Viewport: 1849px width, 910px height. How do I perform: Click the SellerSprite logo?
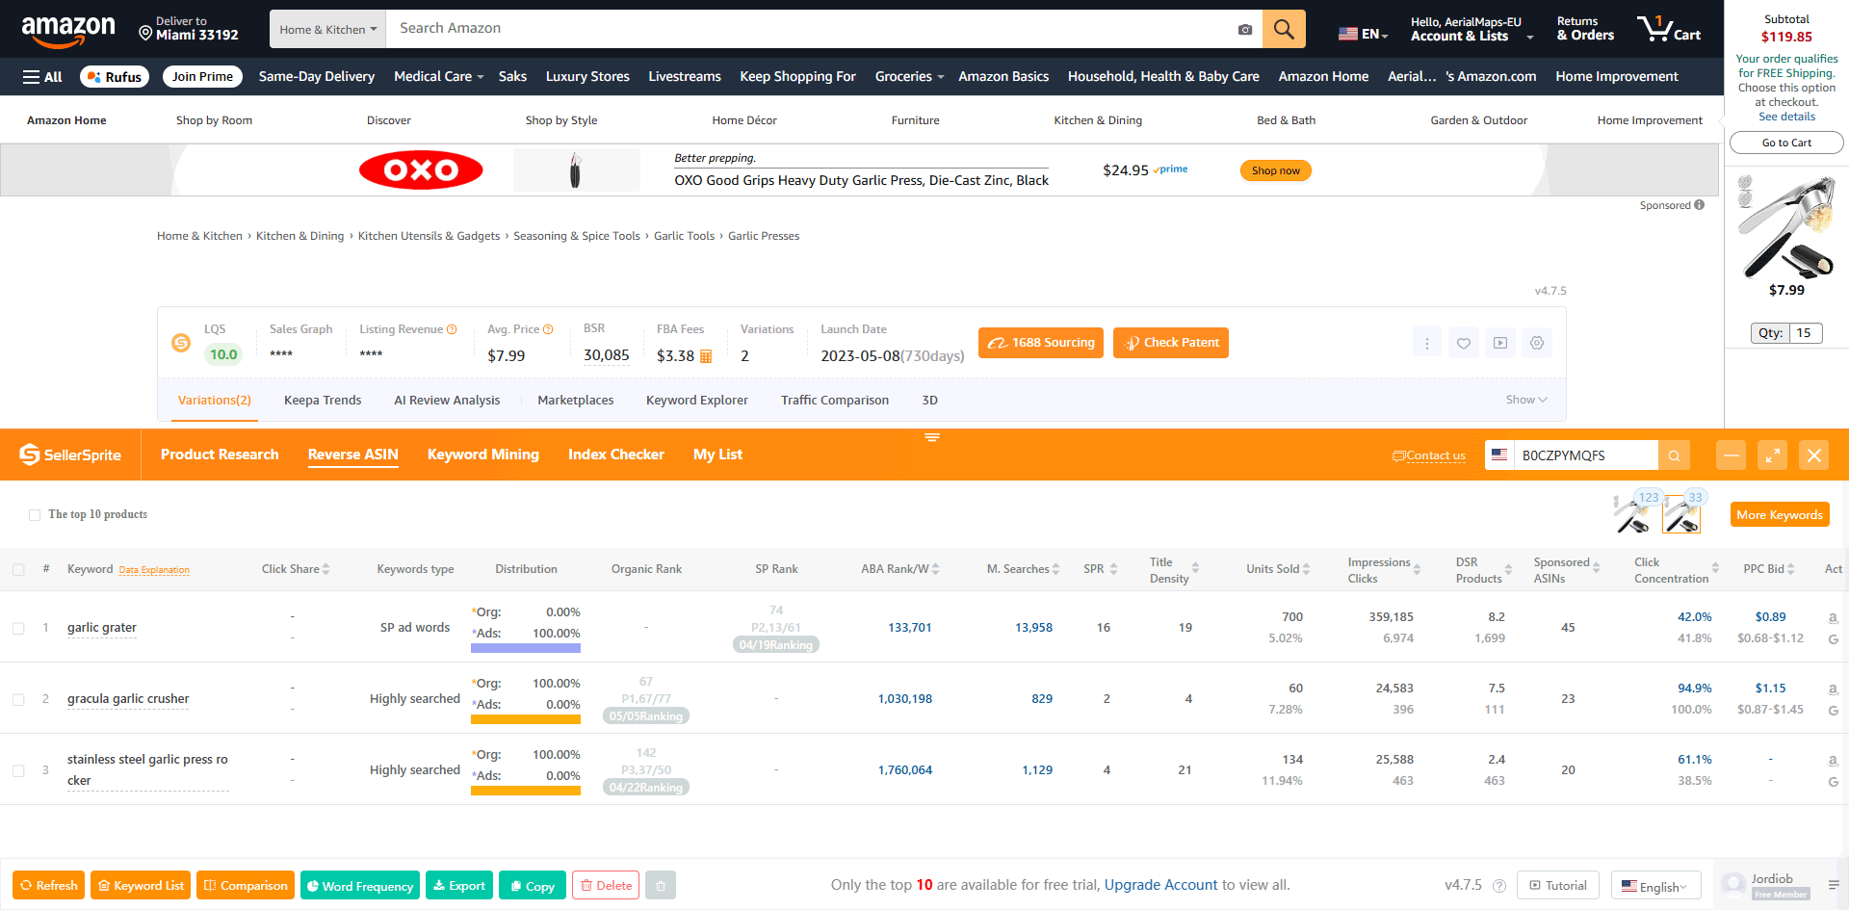pos(70,455)
